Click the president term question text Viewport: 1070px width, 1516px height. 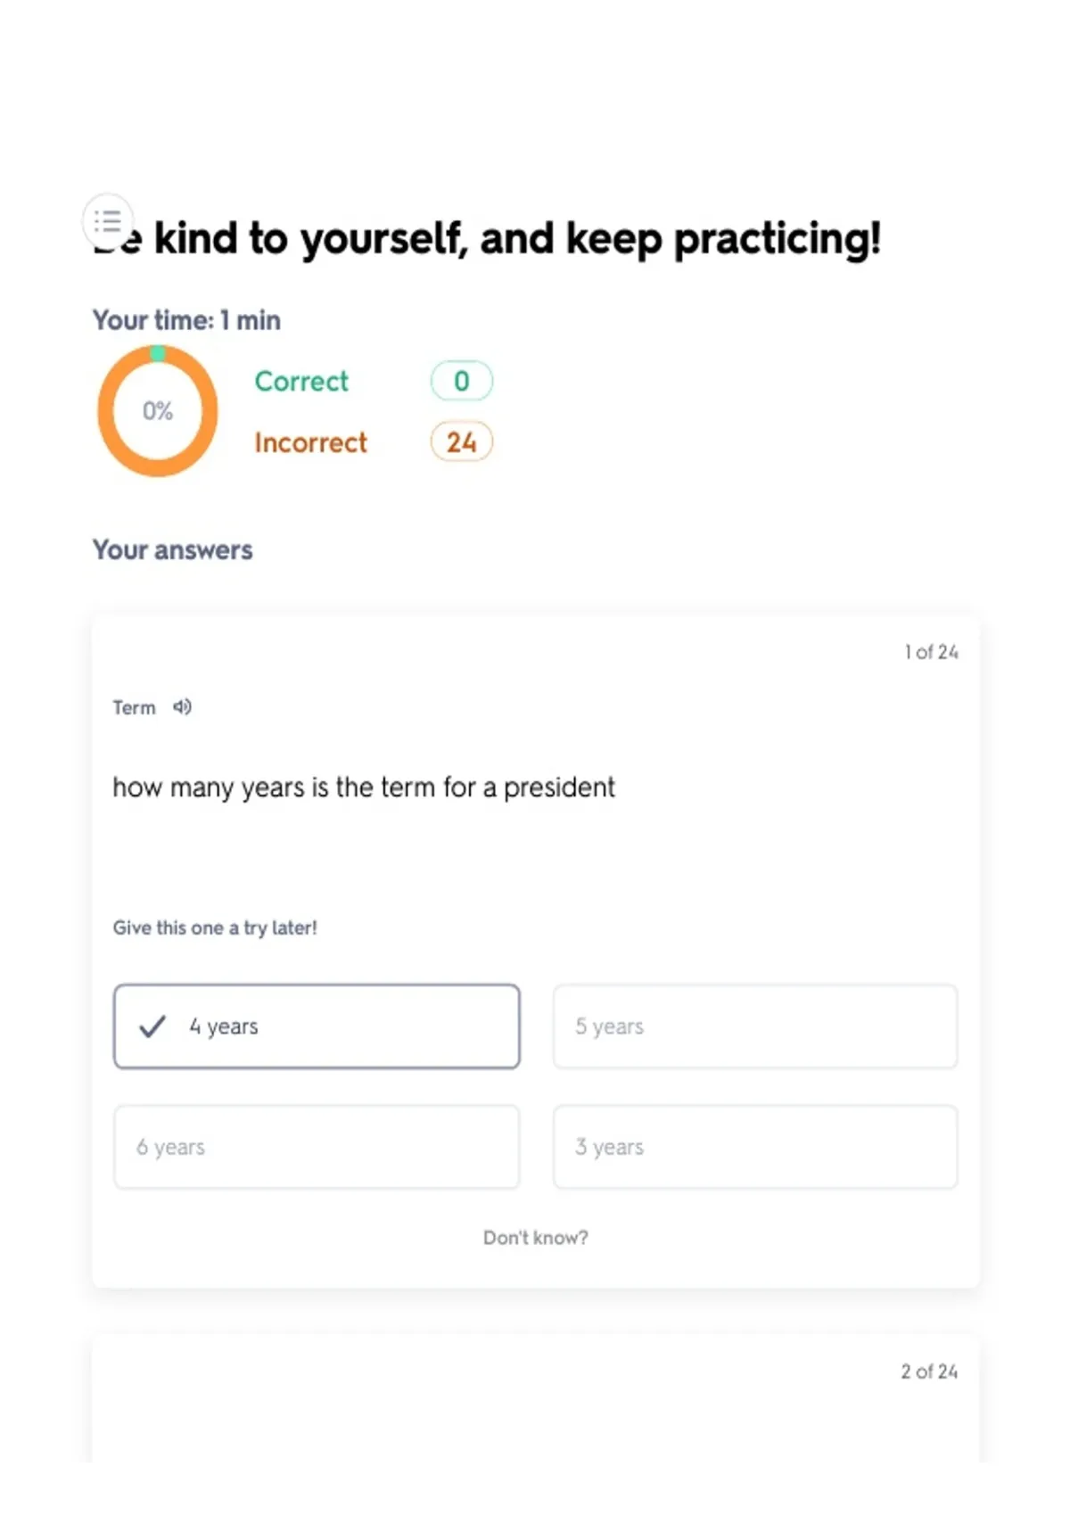364,787
